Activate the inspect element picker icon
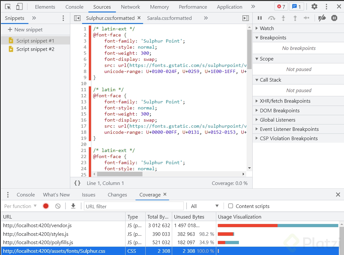The image size is (344, 255). [x=8, y=7]
